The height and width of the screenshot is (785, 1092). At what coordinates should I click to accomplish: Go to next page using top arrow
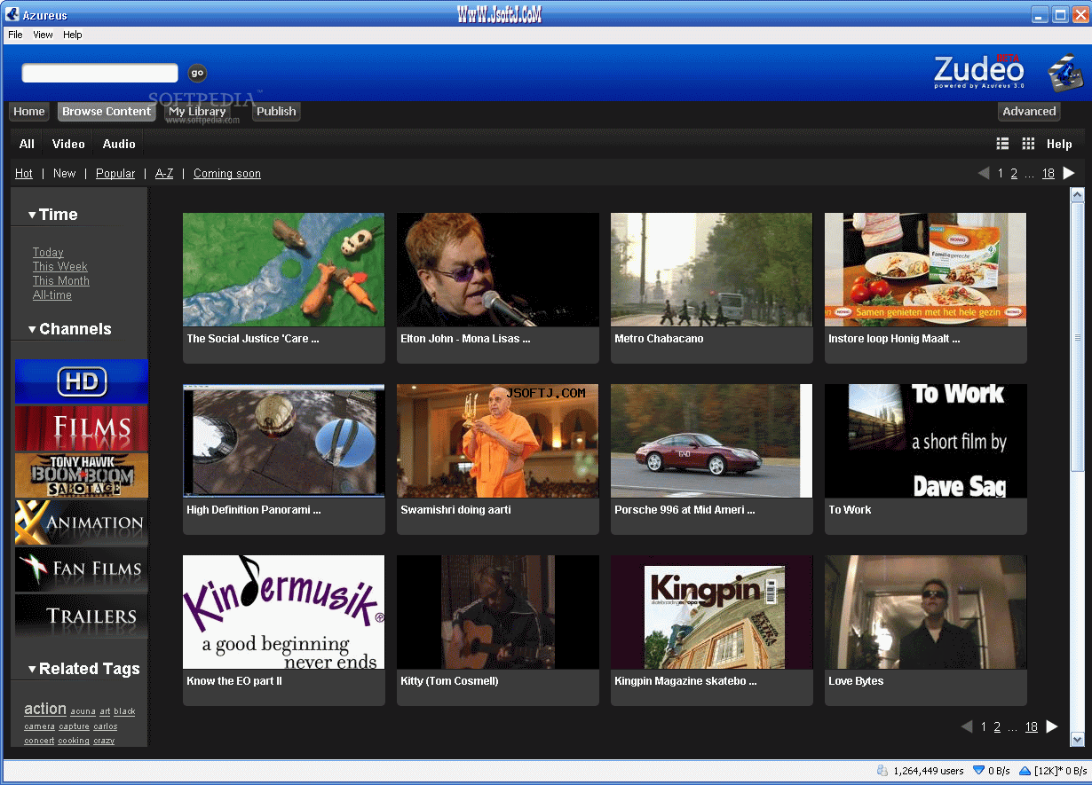click(x=1069, y=173)
